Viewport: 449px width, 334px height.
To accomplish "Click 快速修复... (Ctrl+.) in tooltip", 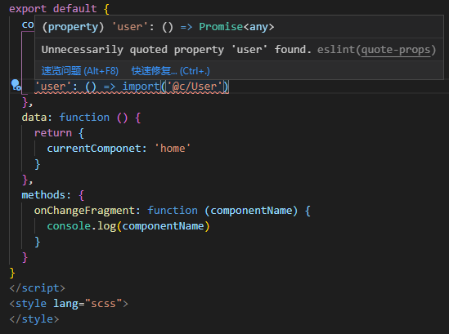I will (170, 70).
